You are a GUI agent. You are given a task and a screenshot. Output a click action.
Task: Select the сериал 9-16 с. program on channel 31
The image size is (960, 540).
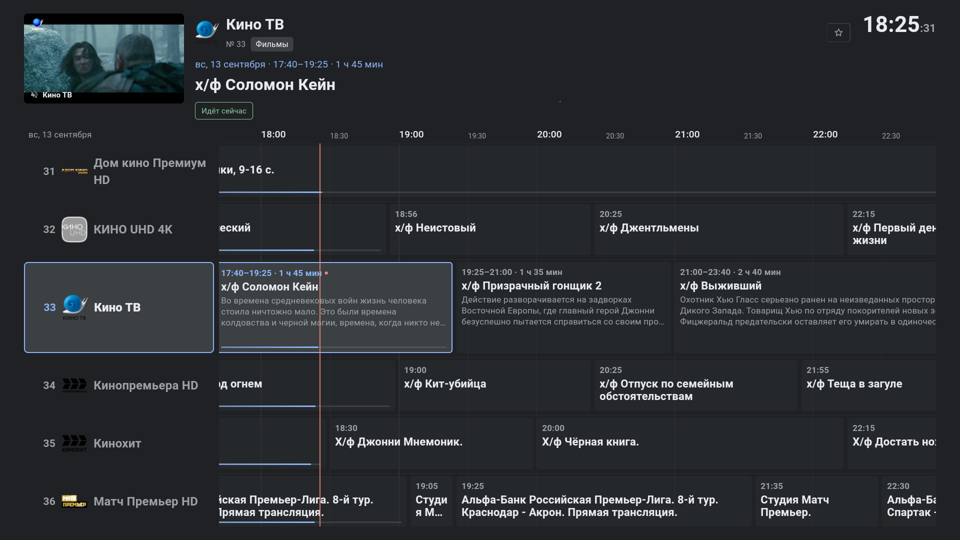point(577,171)
